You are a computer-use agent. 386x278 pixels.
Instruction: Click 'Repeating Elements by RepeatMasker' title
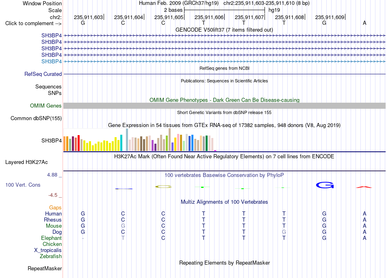click(224, 263)
